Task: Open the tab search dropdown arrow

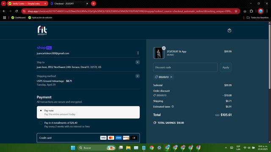Action: [3, 4]
